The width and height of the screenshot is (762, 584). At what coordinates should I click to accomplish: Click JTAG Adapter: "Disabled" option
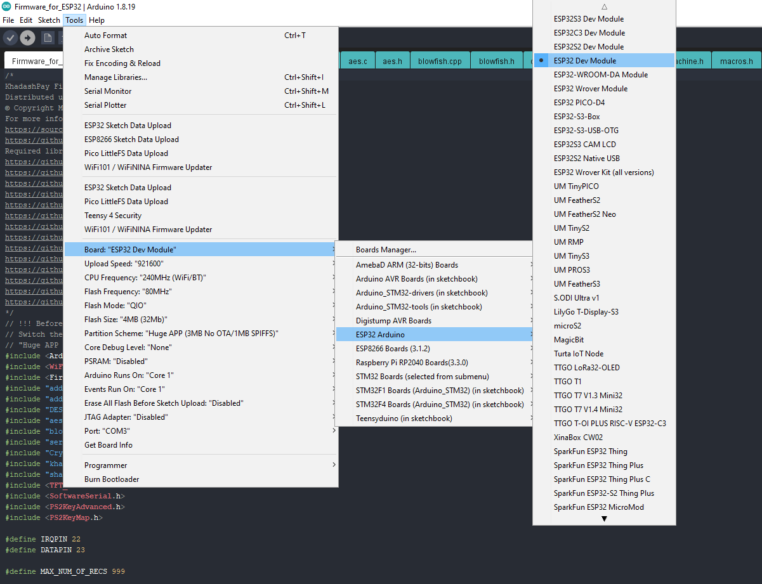(201, 417)
